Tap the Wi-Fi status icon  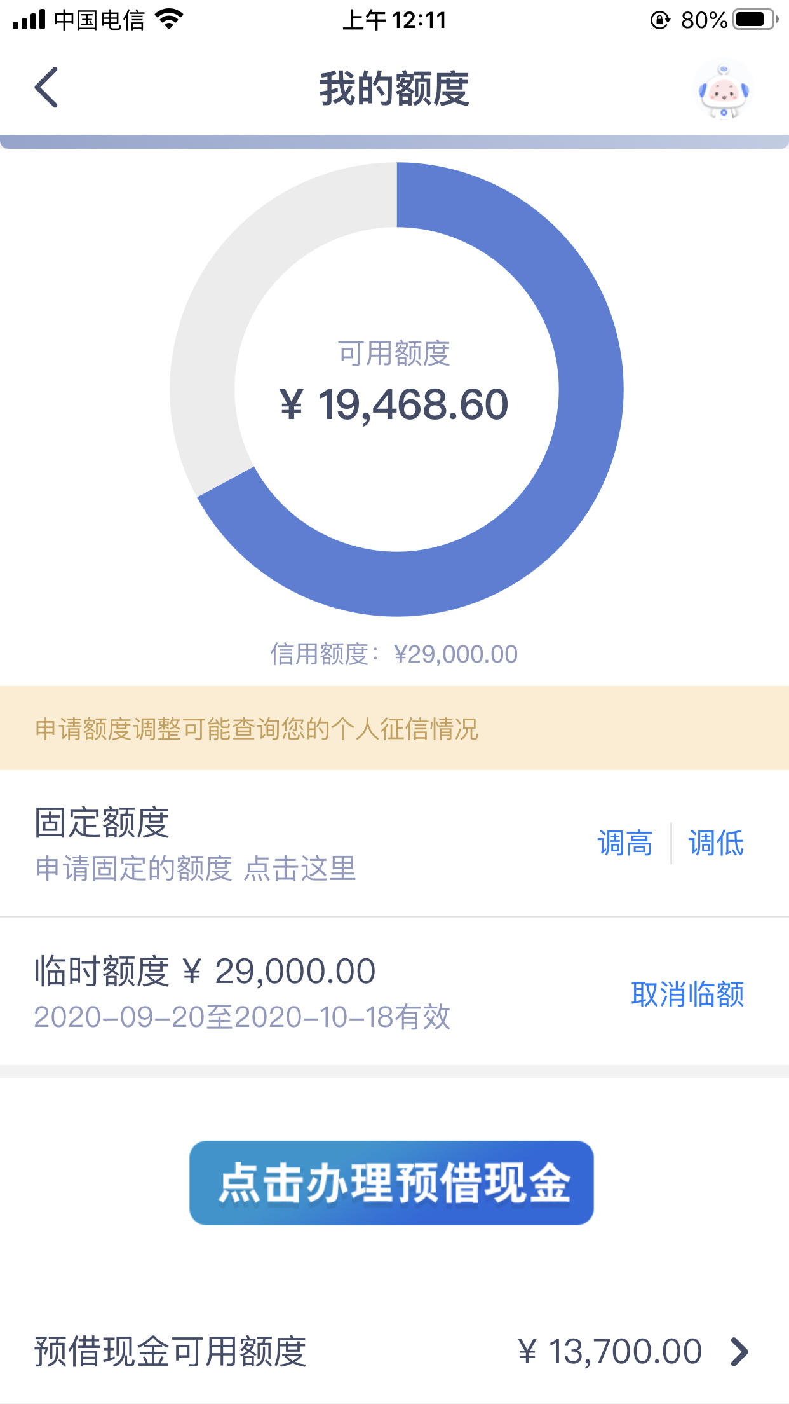pos(169,20)
